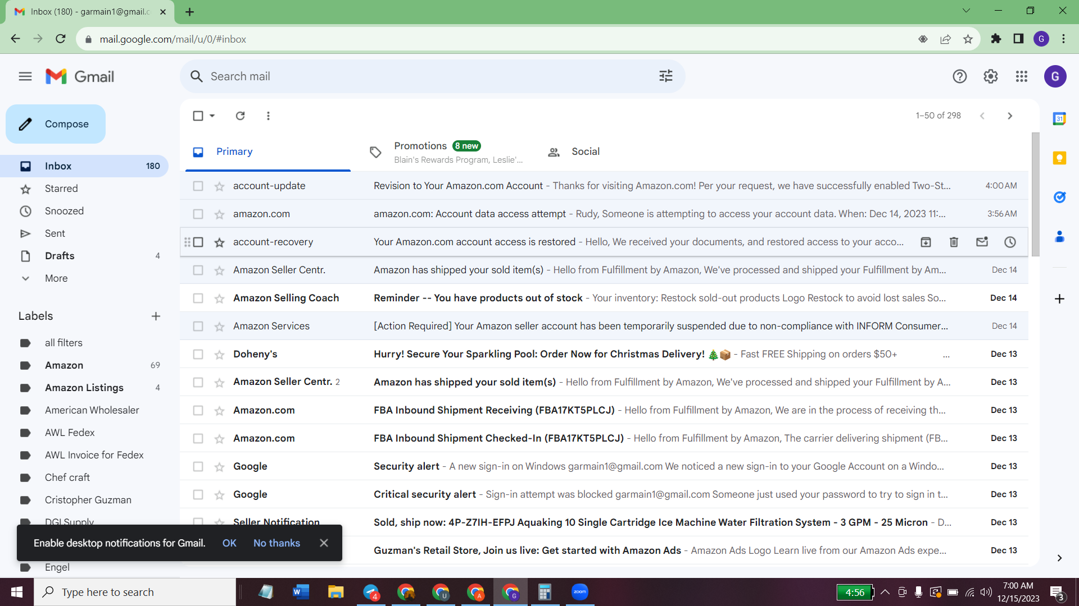This screenshot has width=1079, height=606.
Task: Open Chrome extensions puzzle icon
Action: pyautogui.click(x=996, y=39)
